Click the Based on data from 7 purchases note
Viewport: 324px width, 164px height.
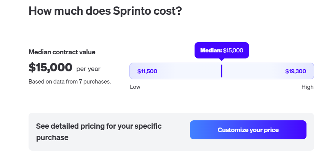coord(70,81)
